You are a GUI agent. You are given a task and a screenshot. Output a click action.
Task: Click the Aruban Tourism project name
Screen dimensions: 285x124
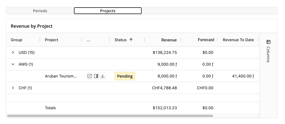point(61,76)
